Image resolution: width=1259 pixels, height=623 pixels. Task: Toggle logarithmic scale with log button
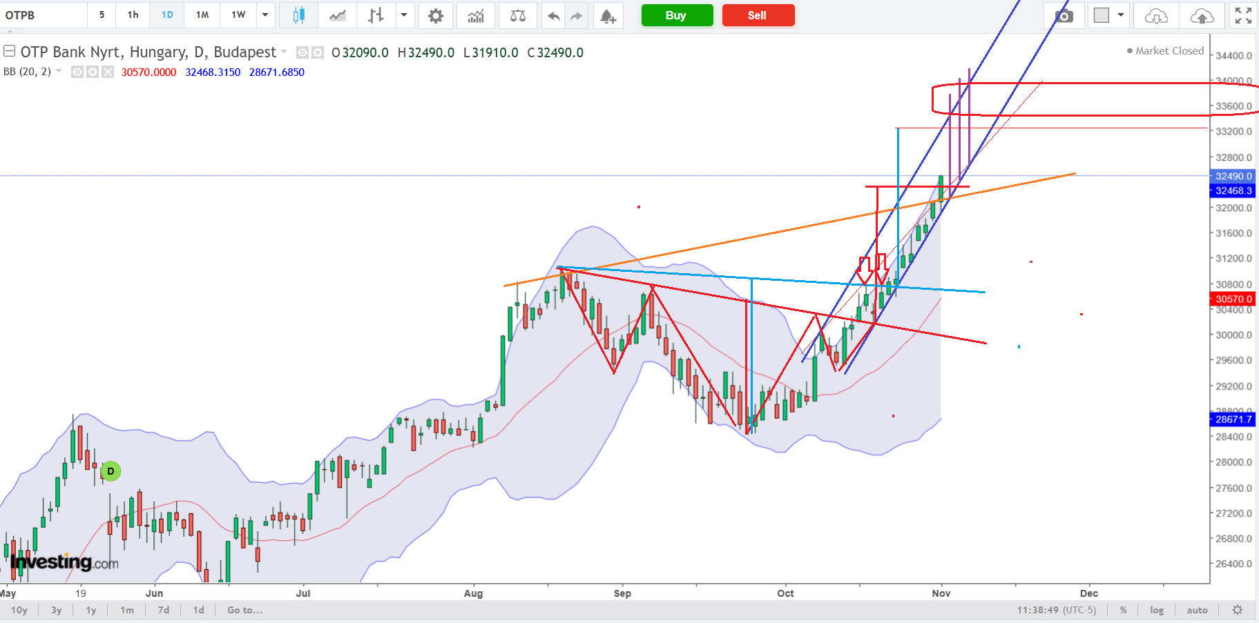(x=1157, y=610)
